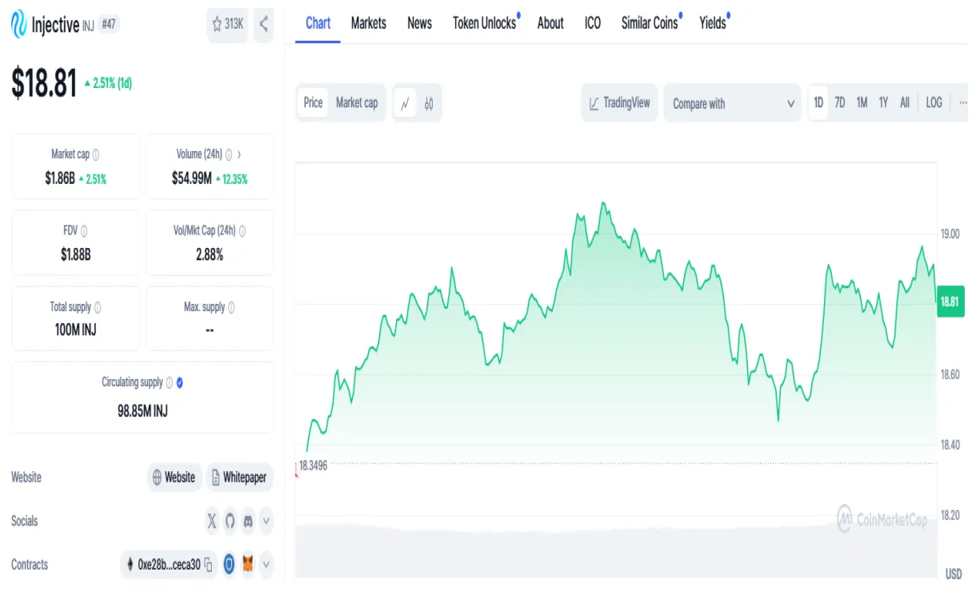Click the verified badge next to Circulating supply
This screenshot has height=592, width=976.
[178, 382]
